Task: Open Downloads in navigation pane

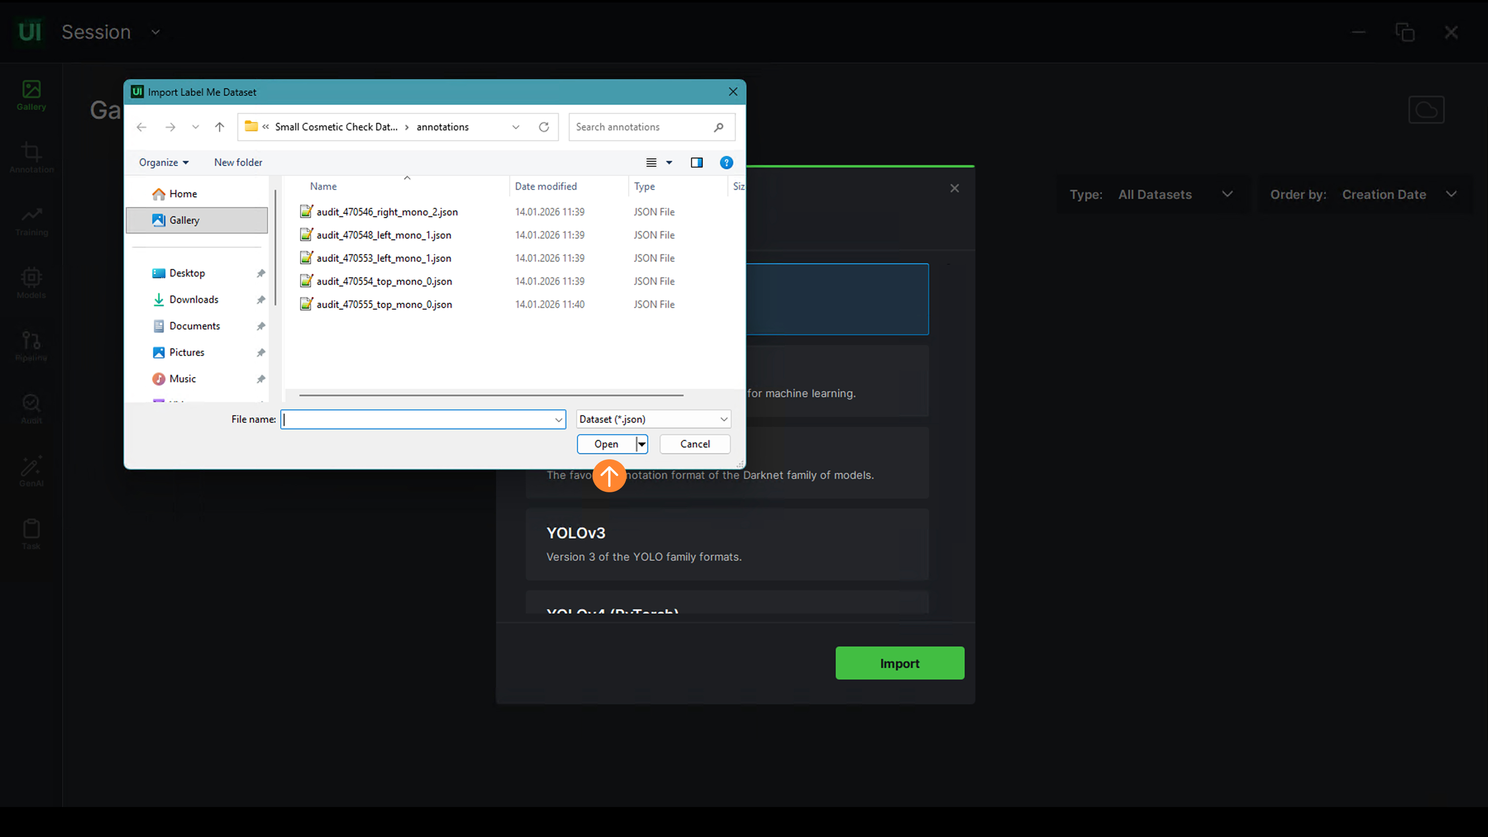Action: click(193, 299)
